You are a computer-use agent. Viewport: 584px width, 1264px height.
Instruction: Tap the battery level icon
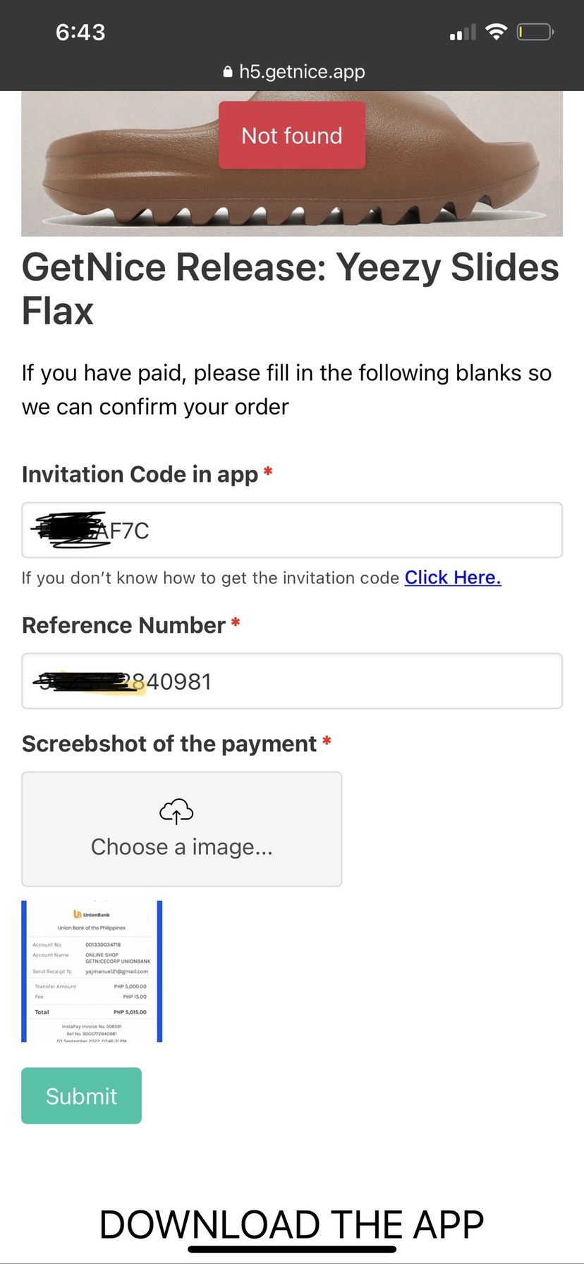tap(535, 32)
